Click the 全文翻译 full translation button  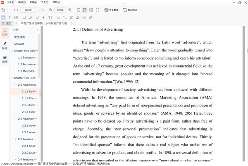pyautogui.click(x=111, y=10)
